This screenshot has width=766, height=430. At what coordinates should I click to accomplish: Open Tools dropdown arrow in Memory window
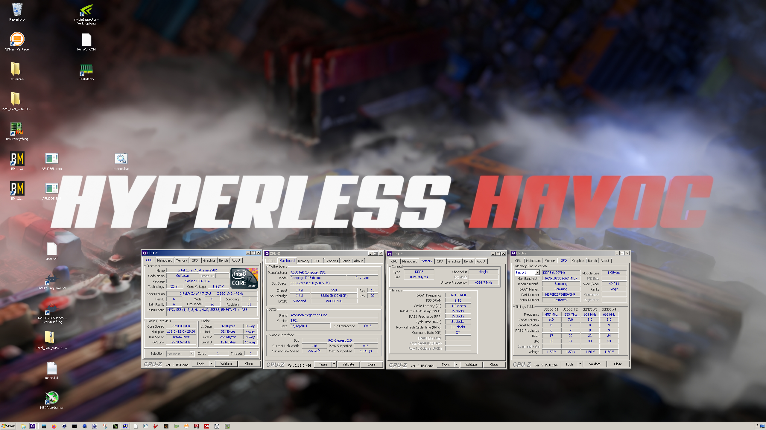tap(456, 365)
